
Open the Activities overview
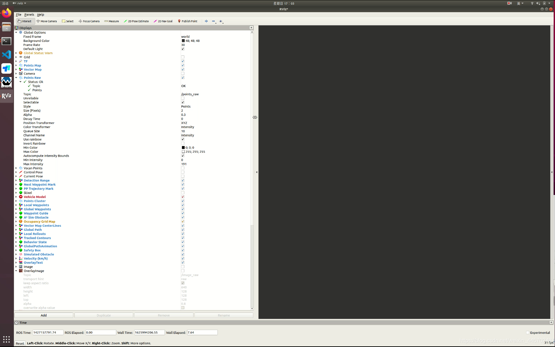[5, 3]
